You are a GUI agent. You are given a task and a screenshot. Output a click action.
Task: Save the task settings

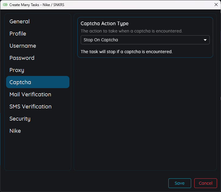[x=180, y=183]
